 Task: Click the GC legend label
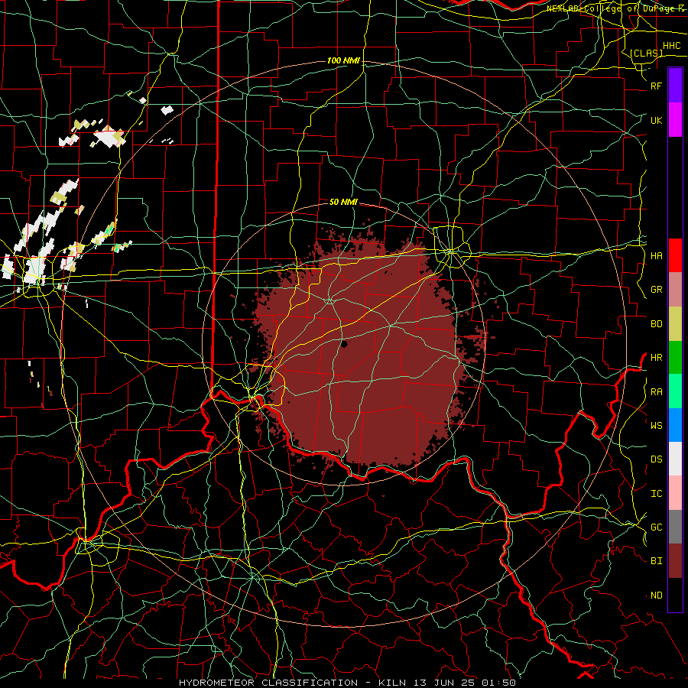tap(656, 527)
